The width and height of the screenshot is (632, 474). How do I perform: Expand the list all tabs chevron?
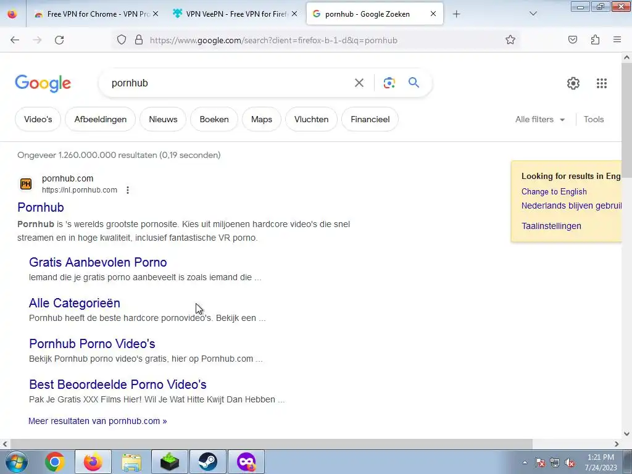[x=533, y=14]
